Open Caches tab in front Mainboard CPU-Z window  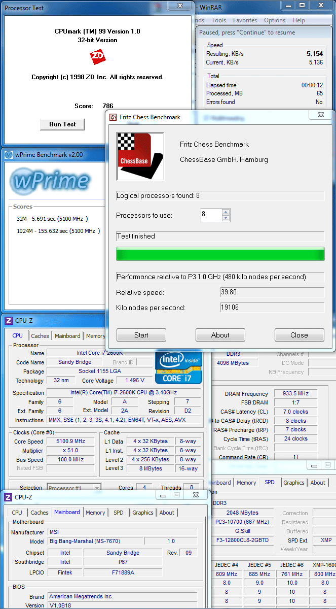click(x=39, y=513)
